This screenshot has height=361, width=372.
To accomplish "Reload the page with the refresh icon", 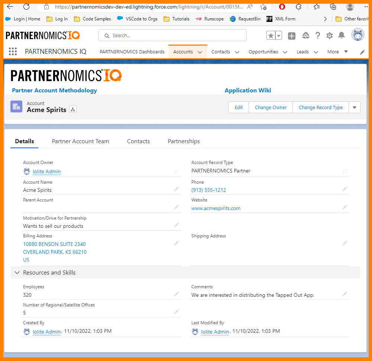I will pos(26,7).
